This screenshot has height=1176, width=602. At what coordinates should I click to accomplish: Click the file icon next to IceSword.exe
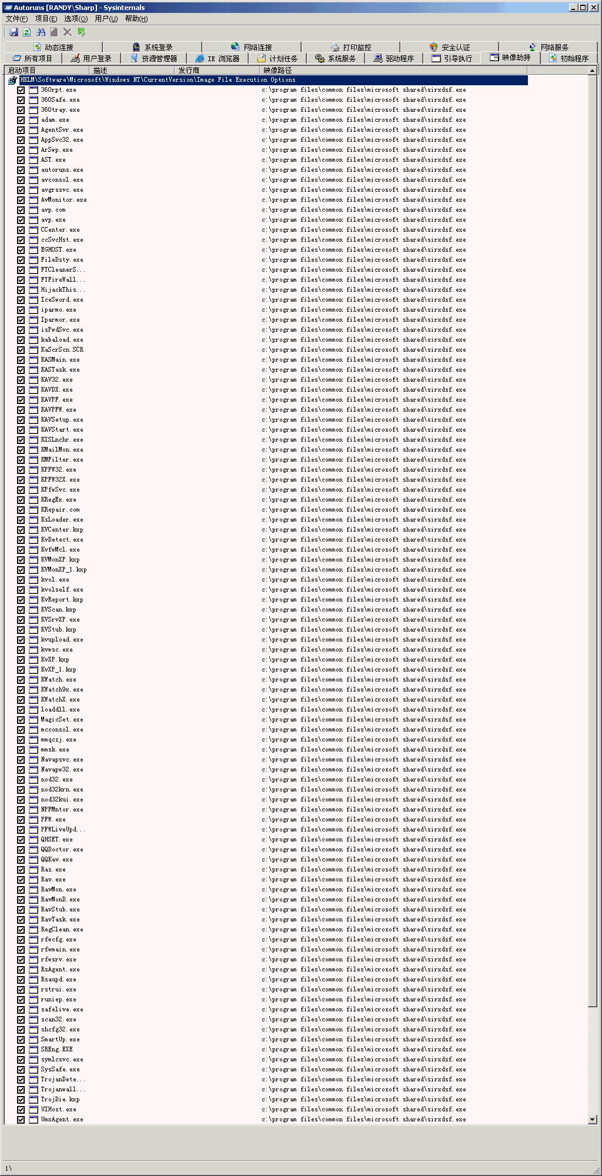34,300
